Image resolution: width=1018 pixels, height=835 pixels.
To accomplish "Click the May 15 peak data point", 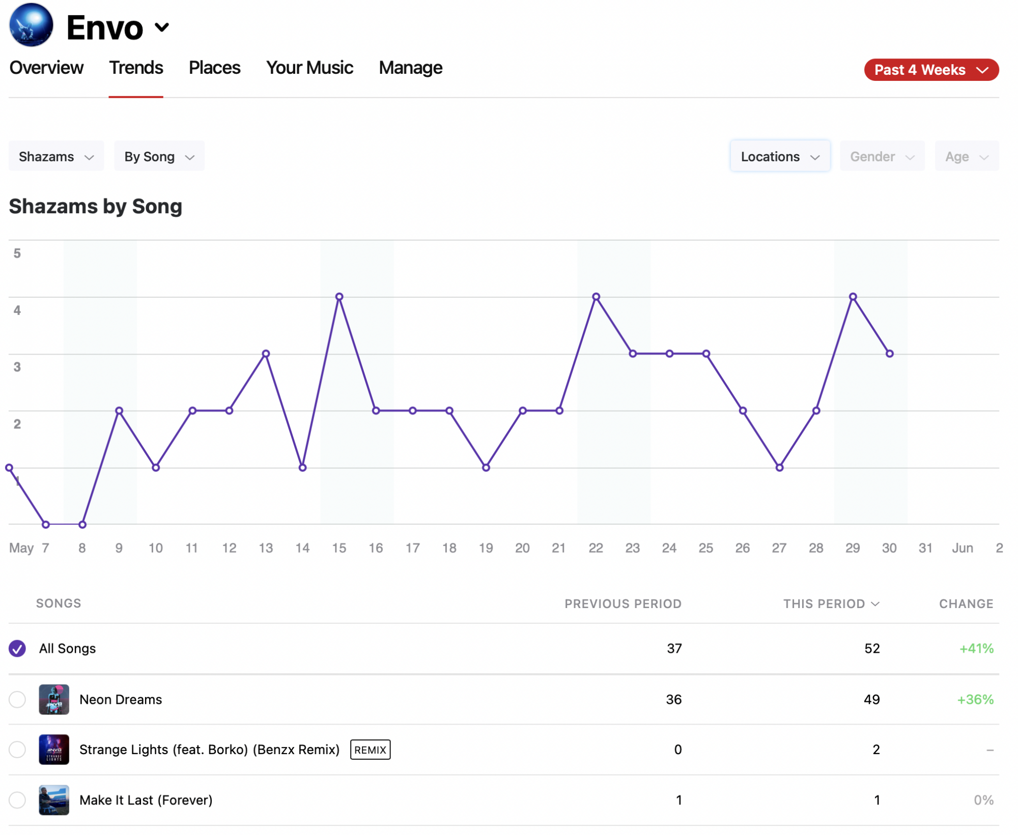I will tap(340, 297).
